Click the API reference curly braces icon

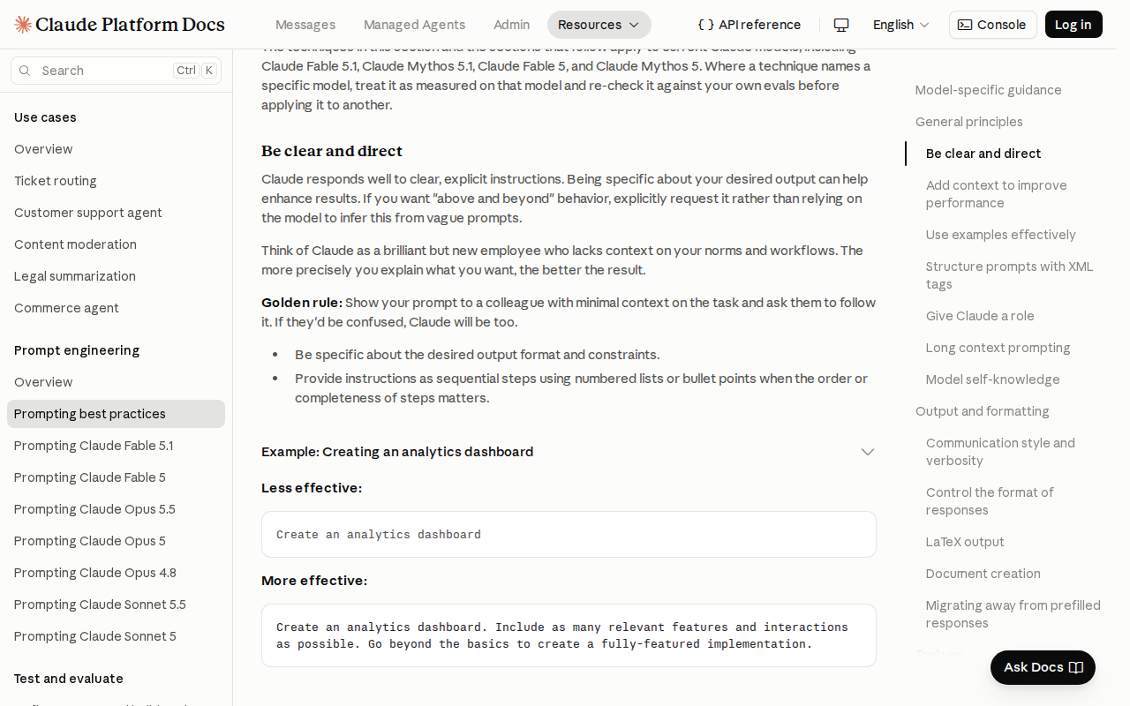coord(705,25)
